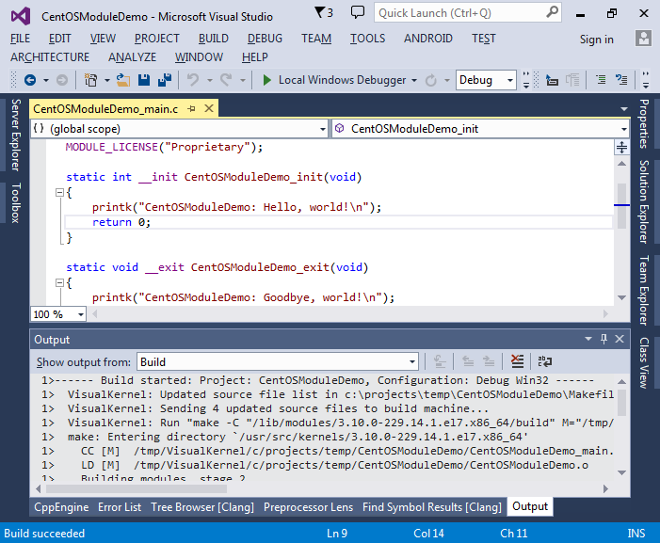Switch to the Error List tab
This screenshot has width=660, height=543.
coord(120,507)
